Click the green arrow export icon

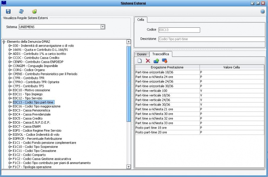pyautogui.click(x=34, y=12)
